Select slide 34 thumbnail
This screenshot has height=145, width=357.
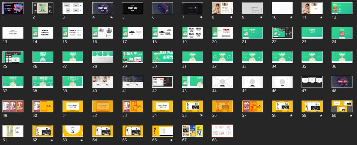click(282, 57)
